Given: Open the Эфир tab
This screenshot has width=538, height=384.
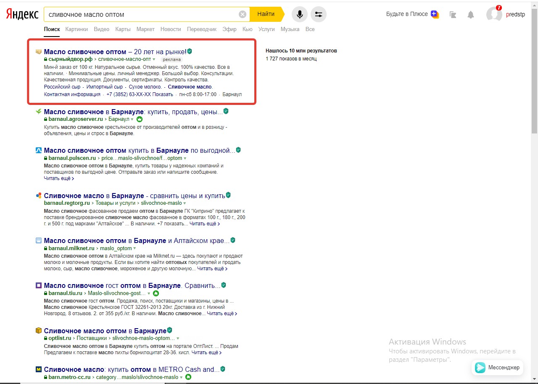Looking at the screenshot, I should 229,29.
